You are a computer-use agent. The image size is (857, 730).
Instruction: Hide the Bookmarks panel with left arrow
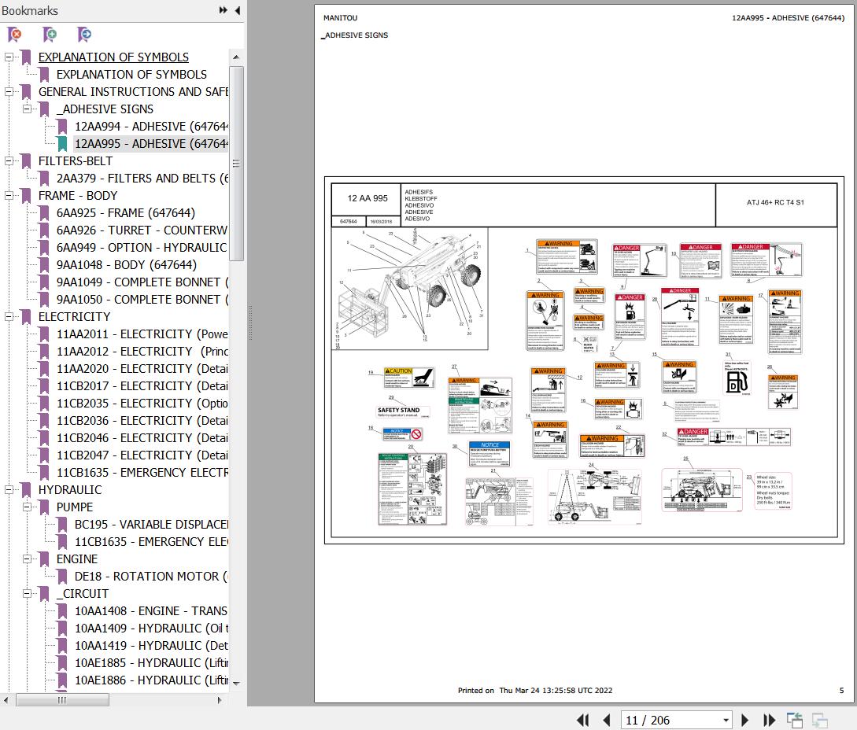pyautogui.click(x=237, y=10)
